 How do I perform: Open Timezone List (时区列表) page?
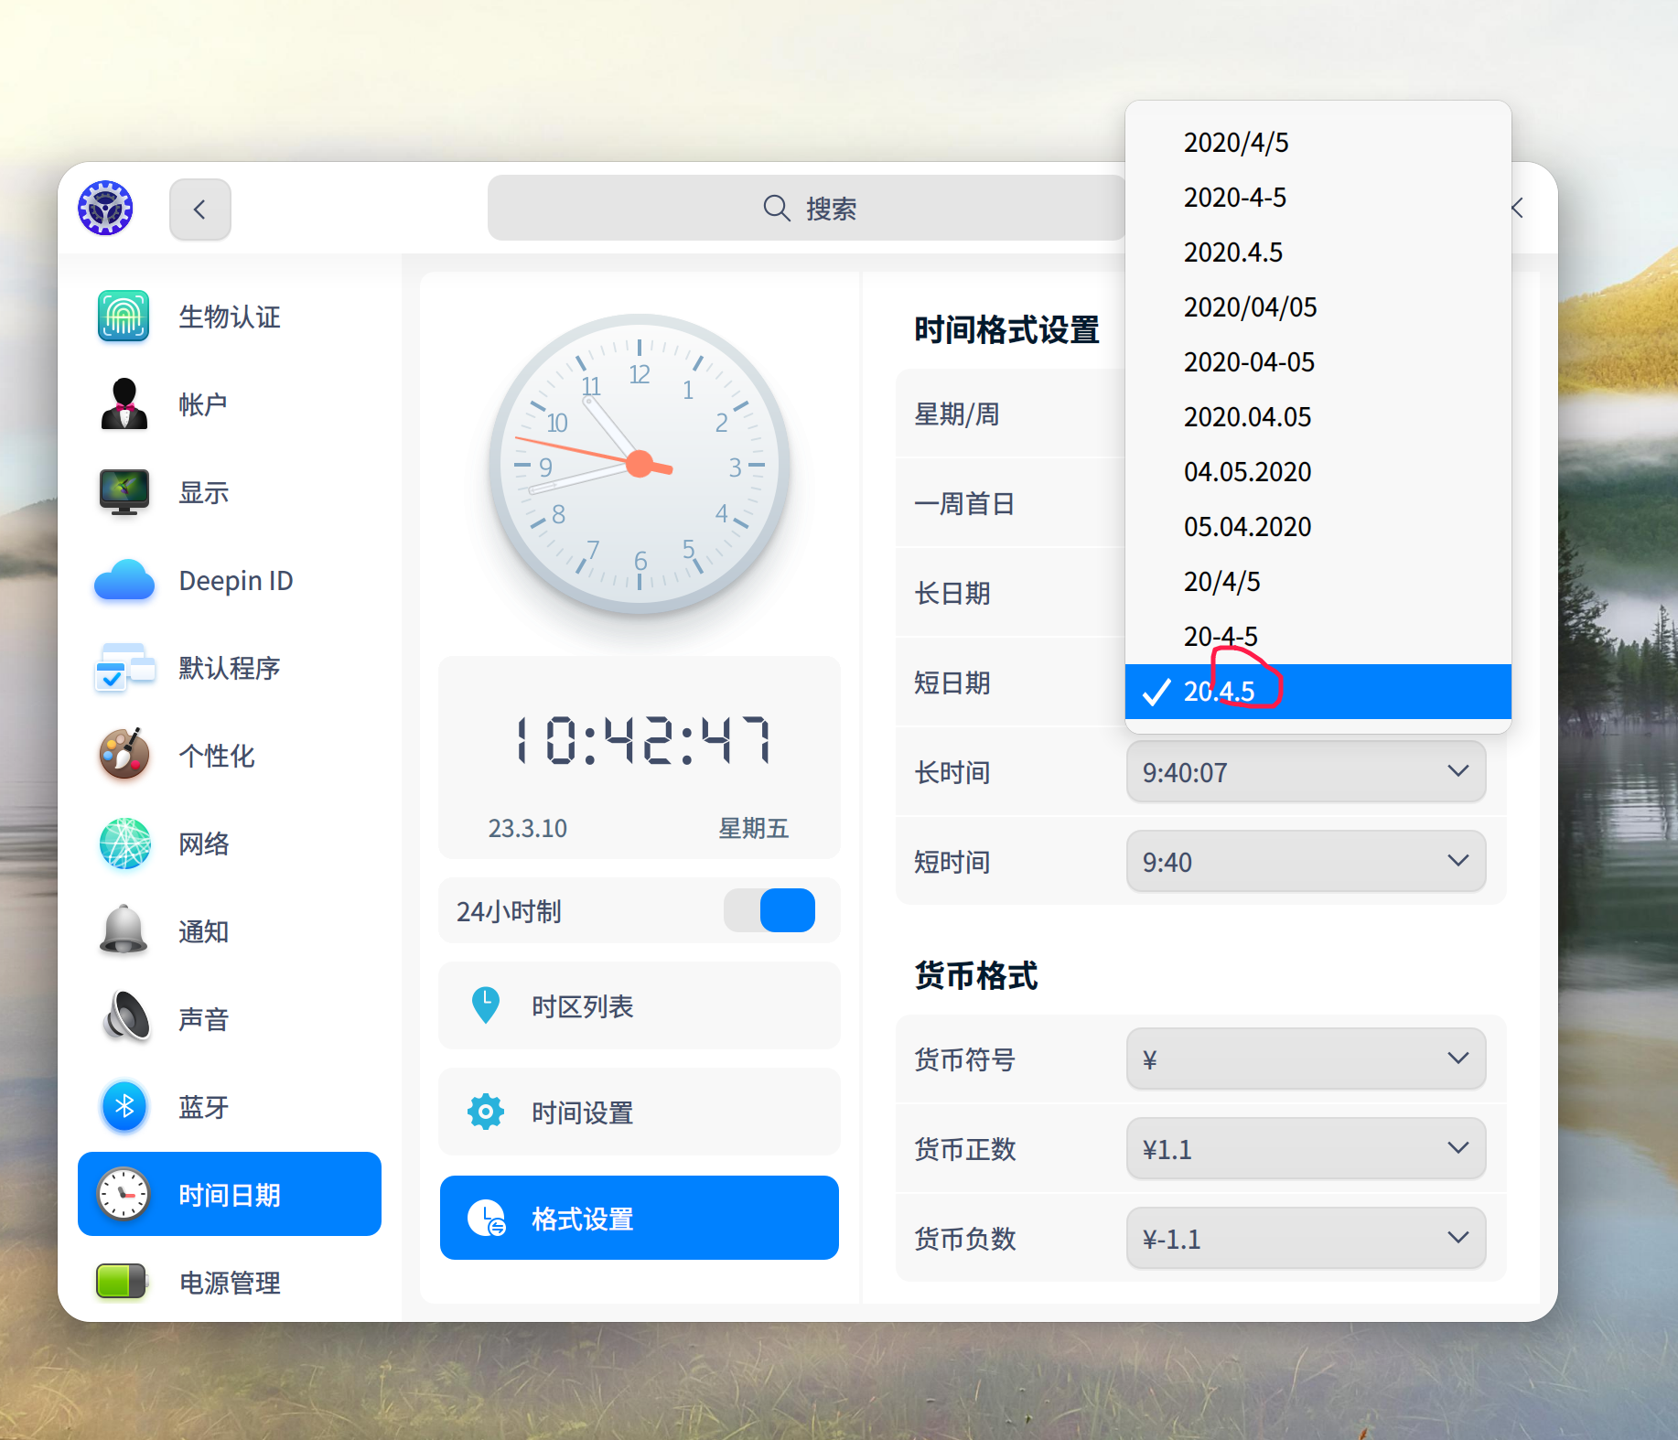click(x=639, y=1005)
